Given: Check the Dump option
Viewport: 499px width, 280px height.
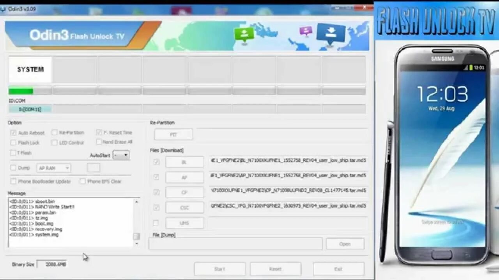Looking at the screenshot, I should coord(13,168).
